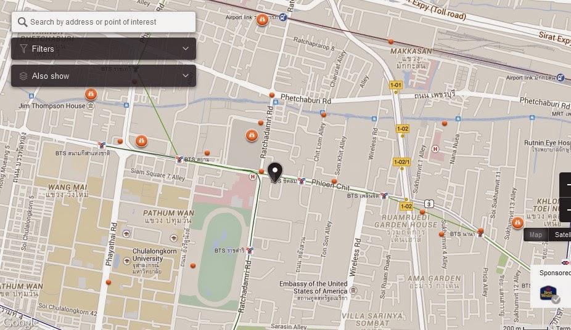571x330 pixels.
Task: Click the orange dot on Phayathai Rd
Action: [108, 282]
